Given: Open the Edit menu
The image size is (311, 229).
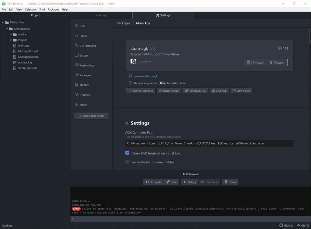Looking at the screenshot, I should pyautogui.click(x=11, y=9).
